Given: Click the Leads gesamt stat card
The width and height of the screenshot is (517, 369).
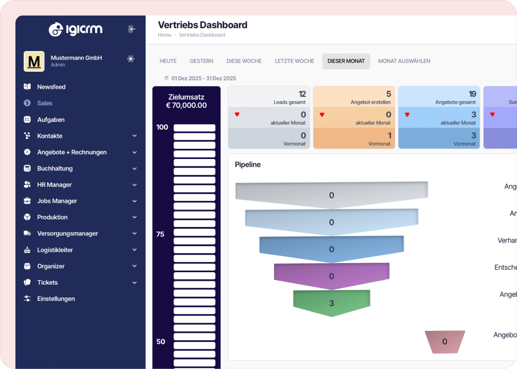Looking at the screenshot, I should tap(269, 117).
